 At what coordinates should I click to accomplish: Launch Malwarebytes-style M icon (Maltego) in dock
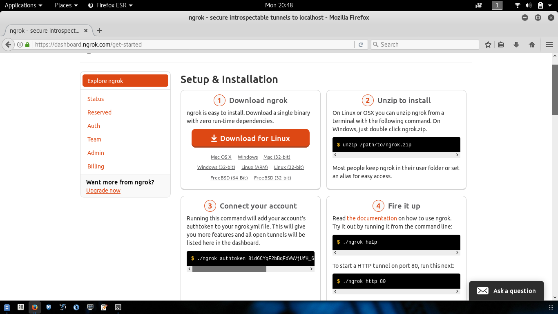(49, 307)
